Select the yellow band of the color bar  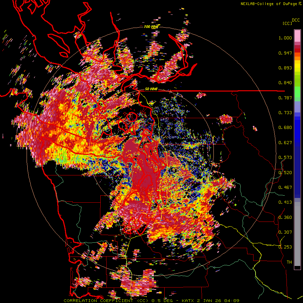pyautogui.click(x=297, y=66)
